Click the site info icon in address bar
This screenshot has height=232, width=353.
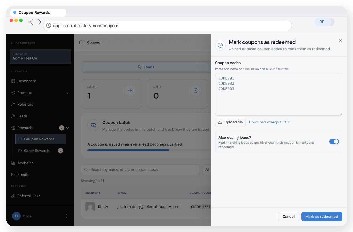pyautogui.click(x=48, y=26)
